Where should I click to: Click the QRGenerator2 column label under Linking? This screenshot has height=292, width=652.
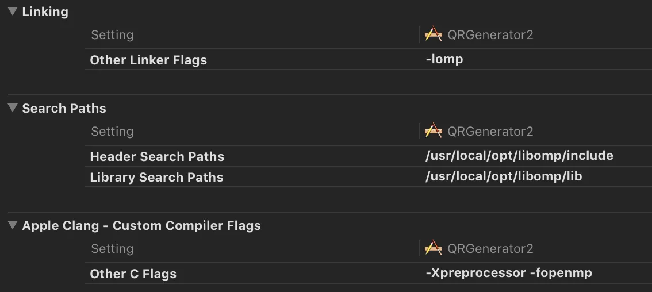(x=490, y=34)
